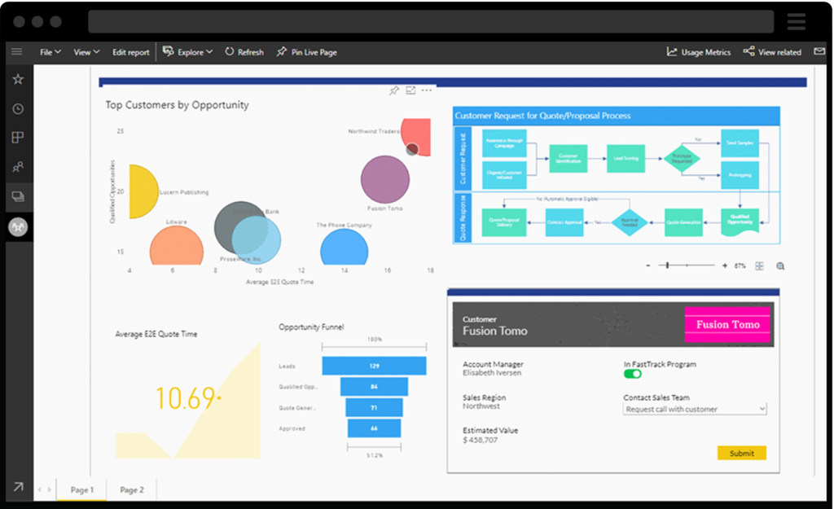Click the Approval Needed decision diamond
Viewport: 834px width, 509px height.
pos(630,222)
